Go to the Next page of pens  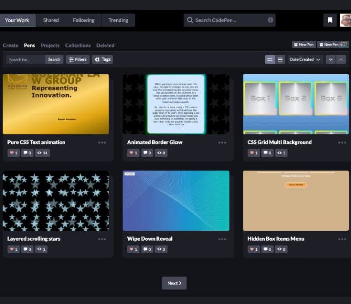point(174,283)
